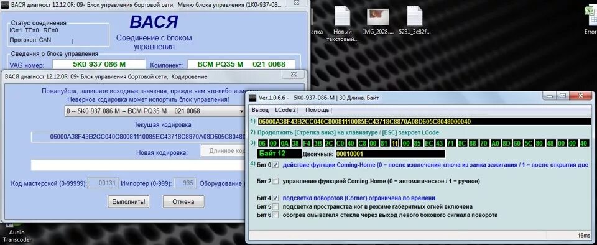The image size is (597, 245).
Task: Select byte cell 81
Action: tap(384, 143)
